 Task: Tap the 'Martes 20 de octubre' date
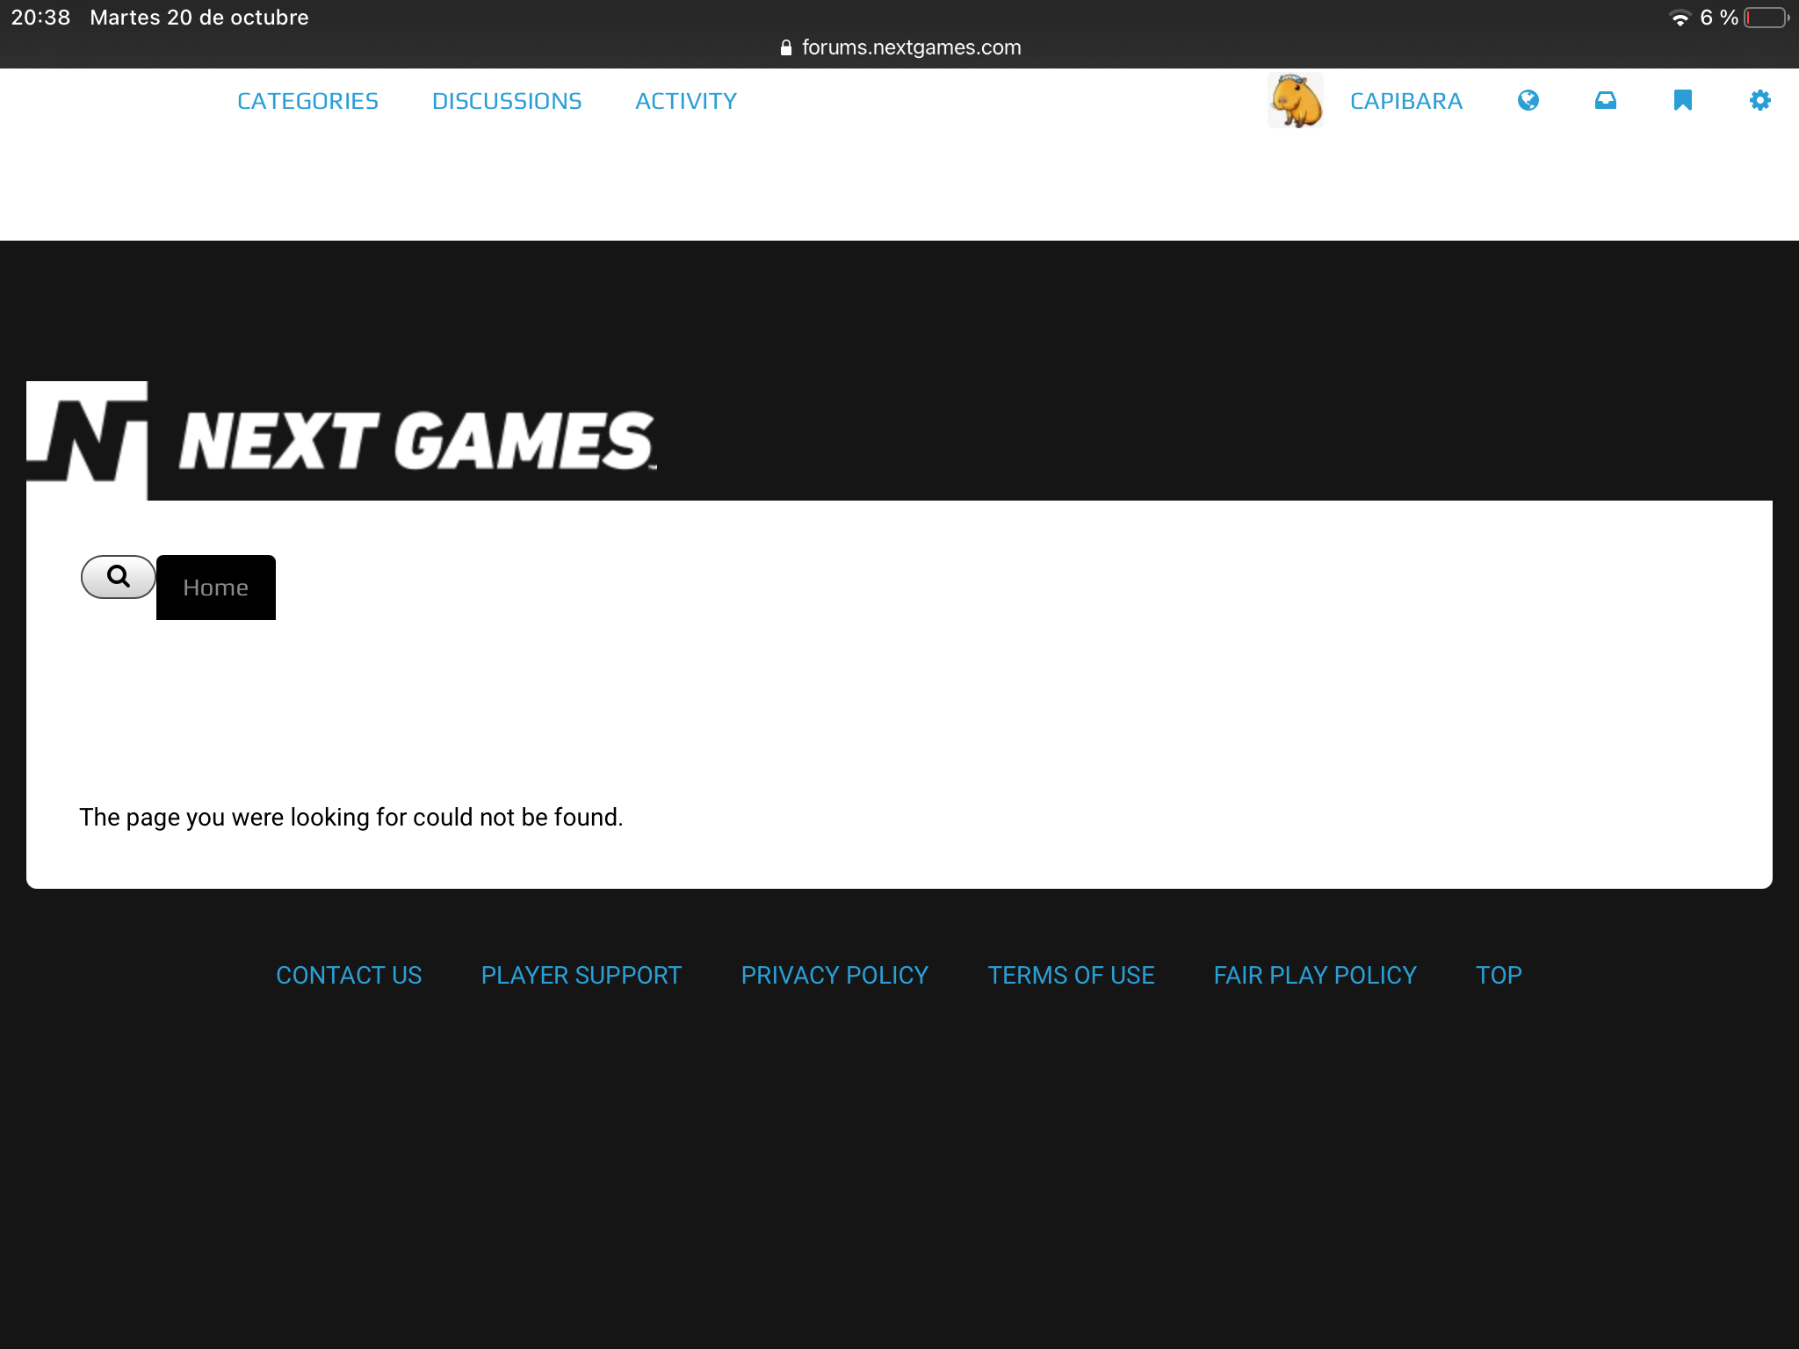click(199, 18)
